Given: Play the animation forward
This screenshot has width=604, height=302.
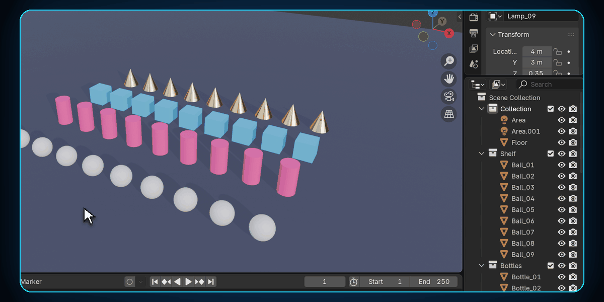Looking at the screenshot, I should 189,282.
